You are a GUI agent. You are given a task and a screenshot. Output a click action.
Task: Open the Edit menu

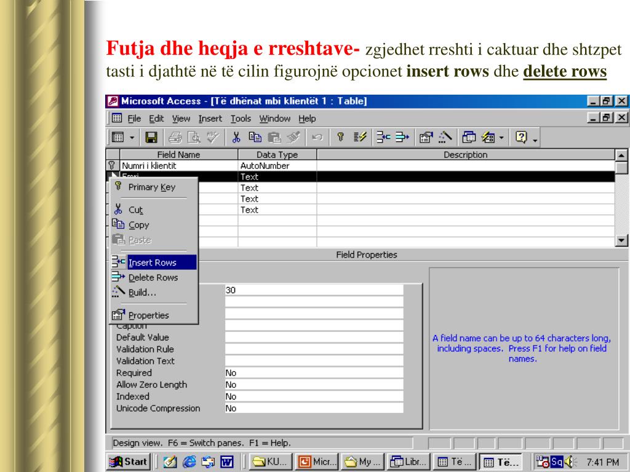point(156,119)
